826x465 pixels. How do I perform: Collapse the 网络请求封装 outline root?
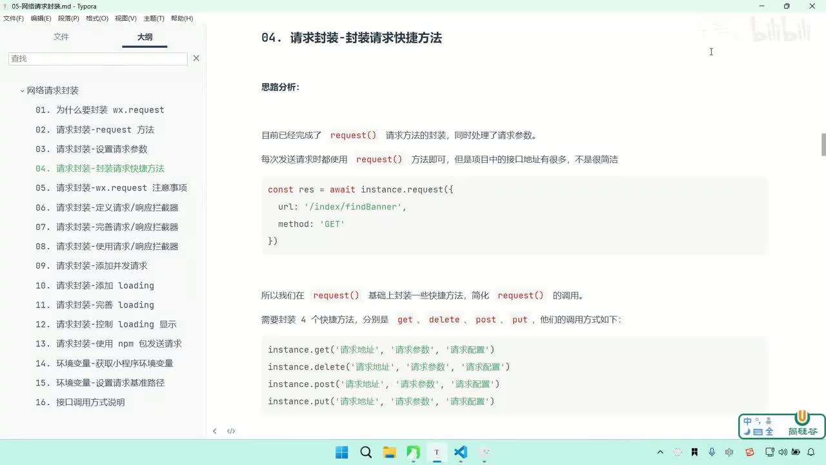(23, 91)
